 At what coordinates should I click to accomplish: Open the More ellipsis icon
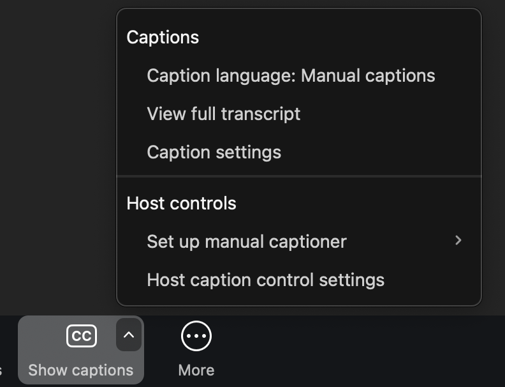(x=196, y=336)
